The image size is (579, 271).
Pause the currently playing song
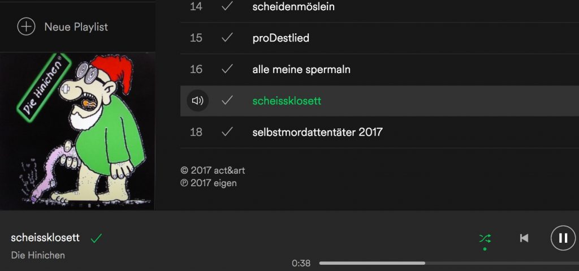coord(563,238)
